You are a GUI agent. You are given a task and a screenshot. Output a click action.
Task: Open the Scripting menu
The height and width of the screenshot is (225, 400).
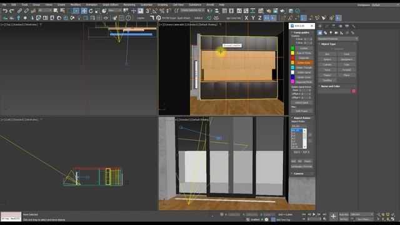click(162, 4)
